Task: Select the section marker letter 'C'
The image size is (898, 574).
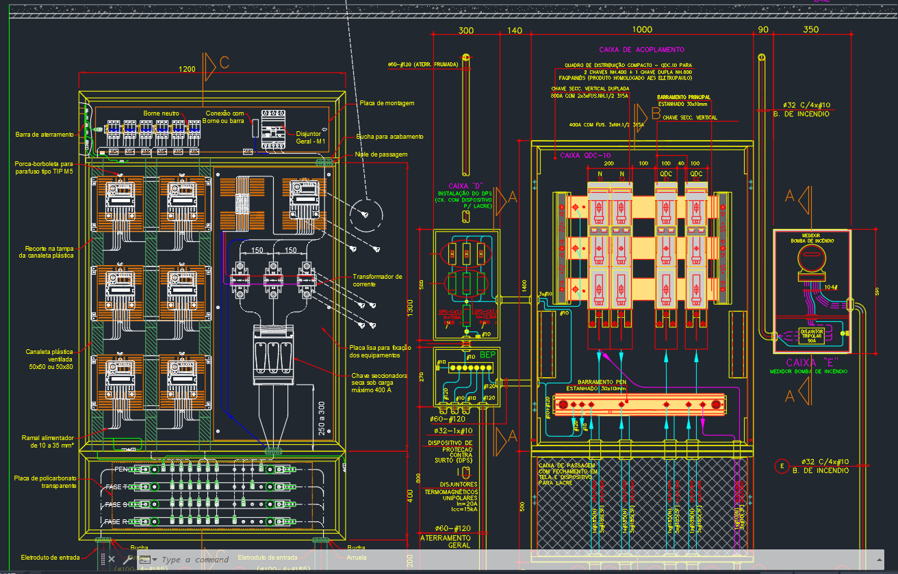Action: click(x=224, y=63)
